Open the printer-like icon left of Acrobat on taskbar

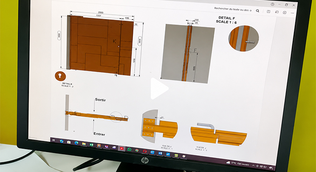tap(114, 147)
